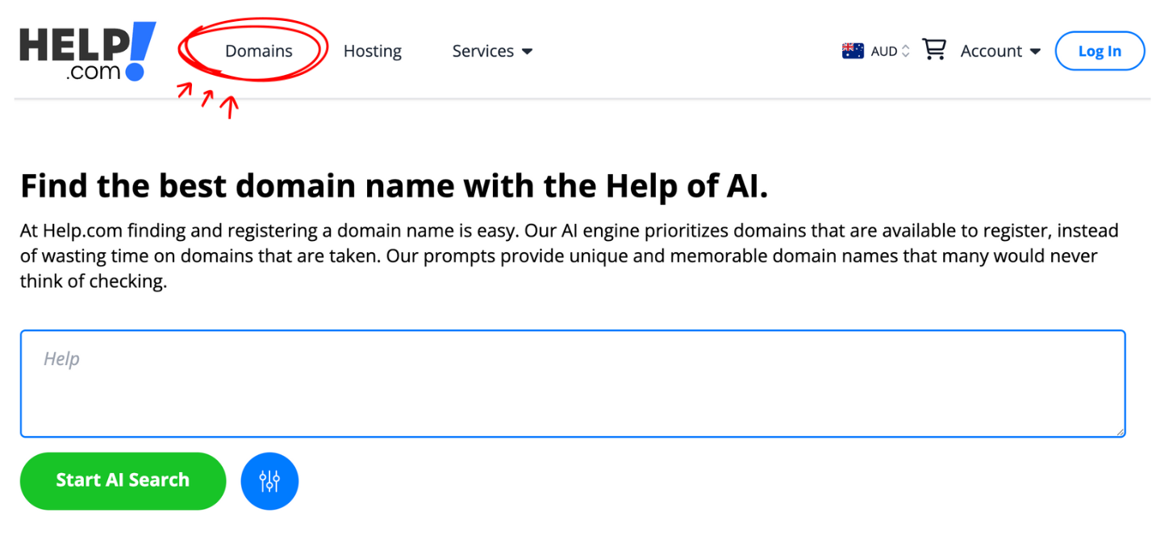The height and width of the screenshot is (556, 1160).
Task: Open the AUD currency selector
Action: tap(884, 51)
